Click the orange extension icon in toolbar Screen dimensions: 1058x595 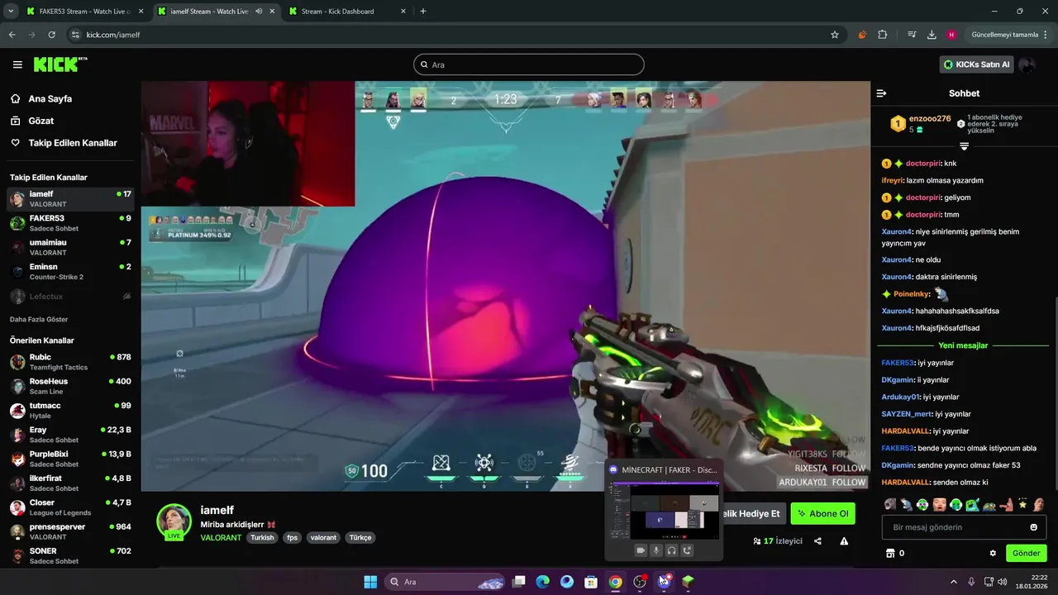click(862, 35)
